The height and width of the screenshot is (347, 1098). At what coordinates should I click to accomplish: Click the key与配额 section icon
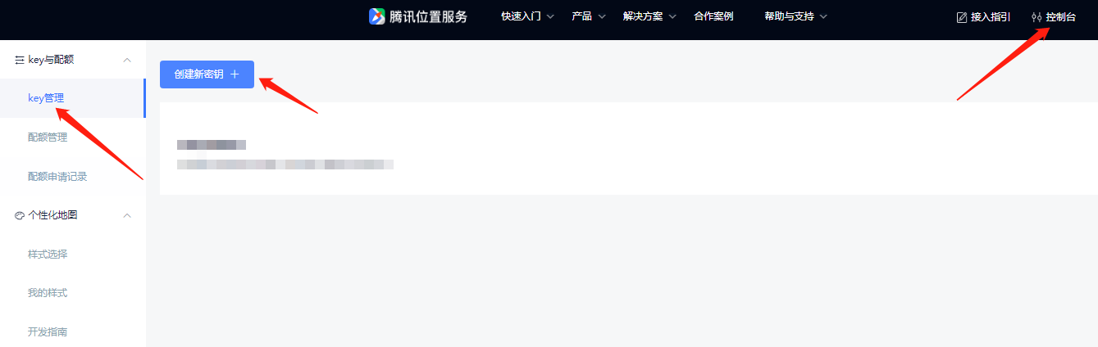tap(20, 60)
